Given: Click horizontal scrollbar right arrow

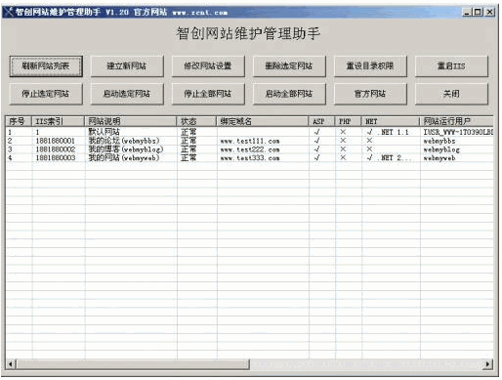Looking at the screenshot, I should (488, 363).
